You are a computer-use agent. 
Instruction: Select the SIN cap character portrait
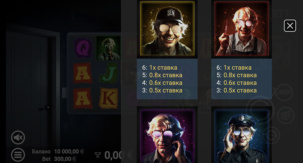click(x=167, y=29)
